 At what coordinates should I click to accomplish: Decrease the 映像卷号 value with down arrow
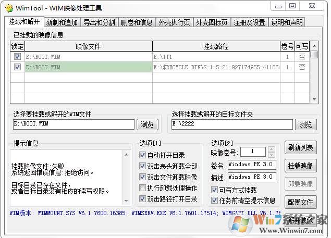[x=270, y=154]
